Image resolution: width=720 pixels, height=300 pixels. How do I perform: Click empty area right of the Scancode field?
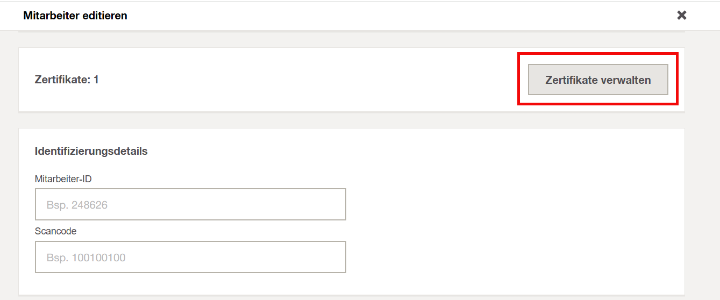[x=511, y=257]
